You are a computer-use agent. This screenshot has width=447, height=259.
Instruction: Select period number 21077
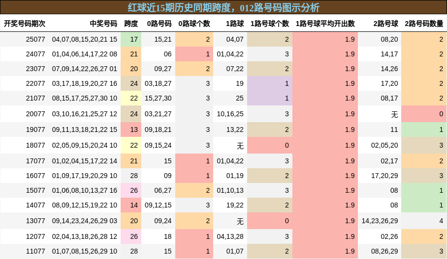35,98
